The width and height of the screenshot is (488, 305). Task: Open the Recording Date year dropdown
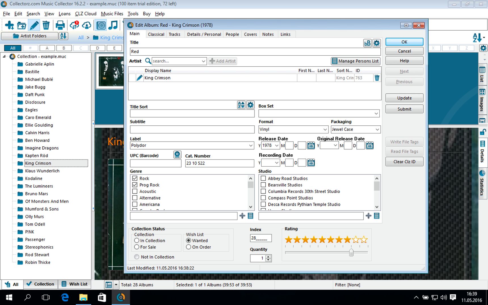coord(277,163)
